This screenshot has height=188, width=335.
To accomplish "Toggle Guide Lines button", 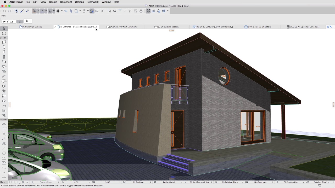I will [x=34, y=11].
